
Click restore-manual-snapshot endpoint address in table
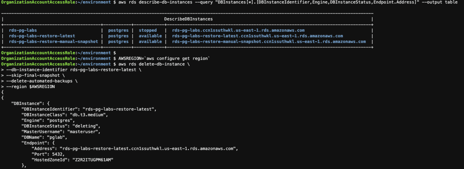tap(269, 41)
